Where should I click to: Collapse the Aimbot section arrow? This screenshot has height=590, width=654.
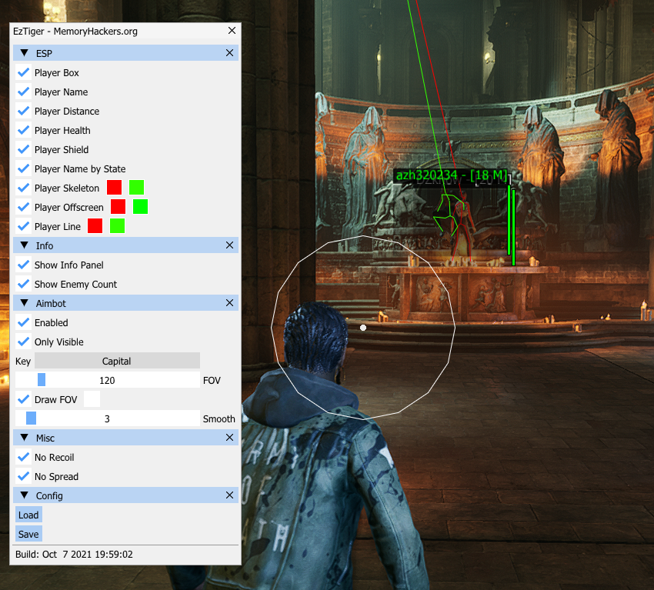pyautogui.click(x=24, y=303)
